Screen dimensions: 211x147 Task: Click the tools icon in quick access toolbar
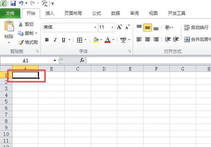click(44, 3)
